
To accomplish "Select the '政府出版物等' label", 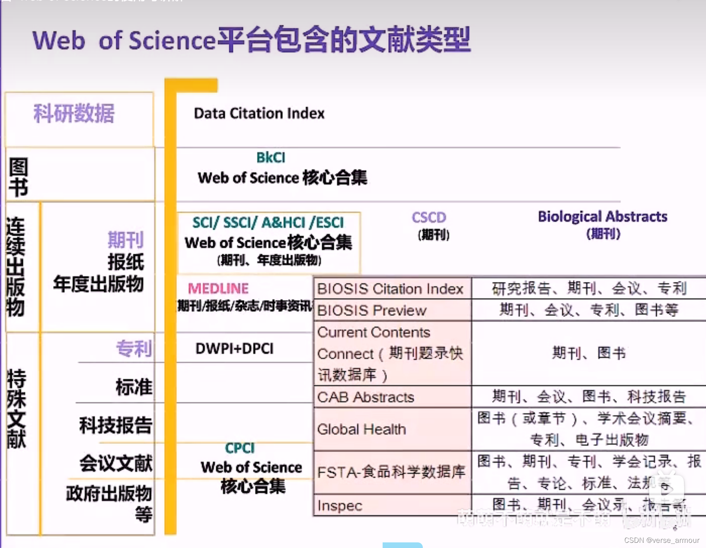I will pyautogui.click(x=109, y=504).
